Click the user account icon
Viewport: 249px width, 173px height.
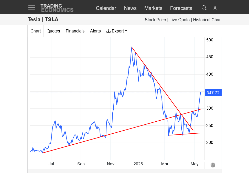click(215, 8)
